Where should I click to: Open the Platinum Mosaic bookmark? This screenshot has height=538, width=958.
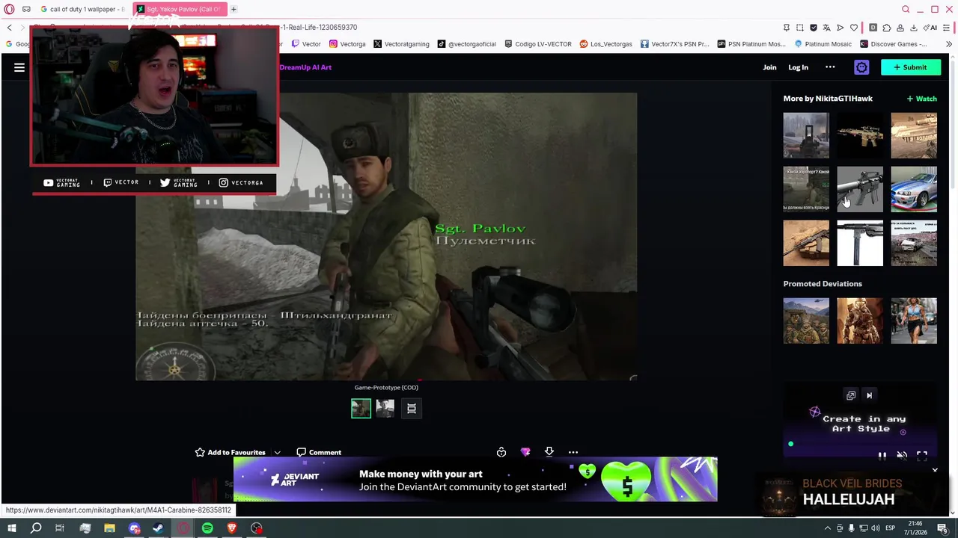click(823, 44)
